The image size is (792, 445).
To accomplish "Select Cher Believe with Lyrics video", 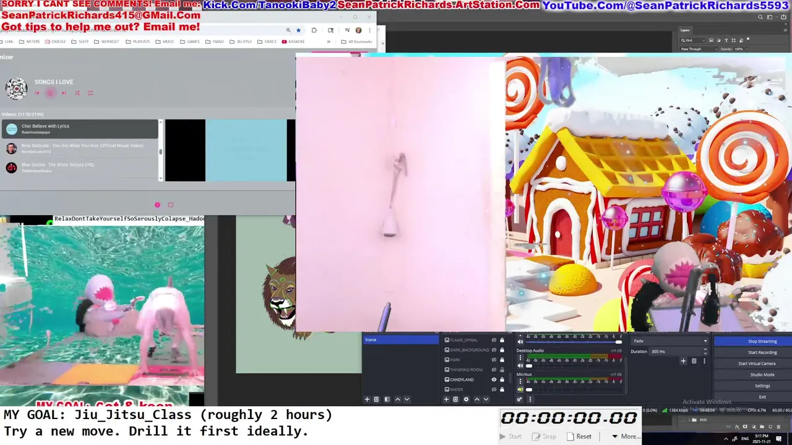I will coord(80,129).
